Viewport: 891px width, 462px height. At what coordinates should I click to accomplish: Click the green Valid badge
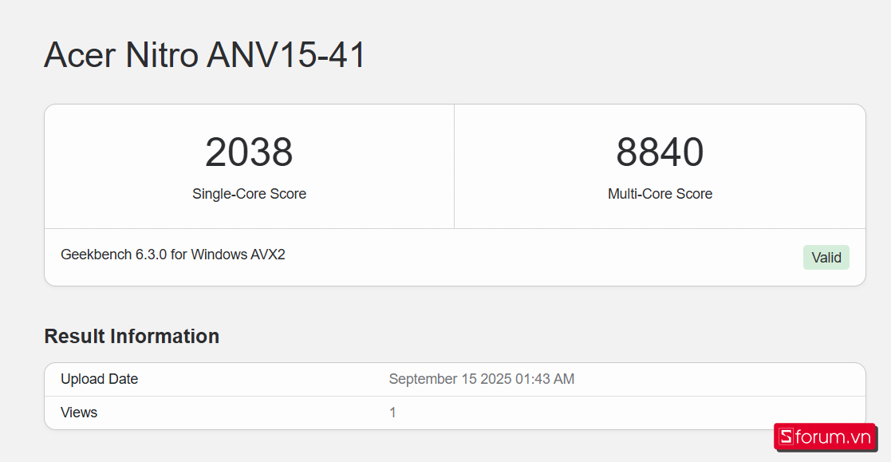(x=826, y=258)
